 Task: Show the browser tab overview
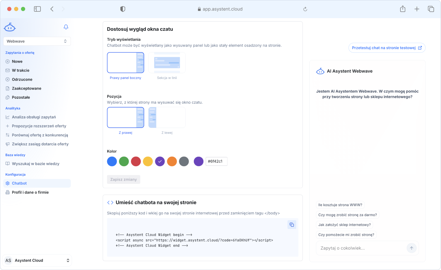pos(431,9)
